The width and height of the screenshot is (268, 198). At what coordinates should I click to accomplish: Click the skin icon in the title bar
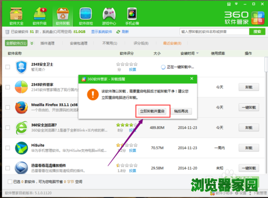229,4
